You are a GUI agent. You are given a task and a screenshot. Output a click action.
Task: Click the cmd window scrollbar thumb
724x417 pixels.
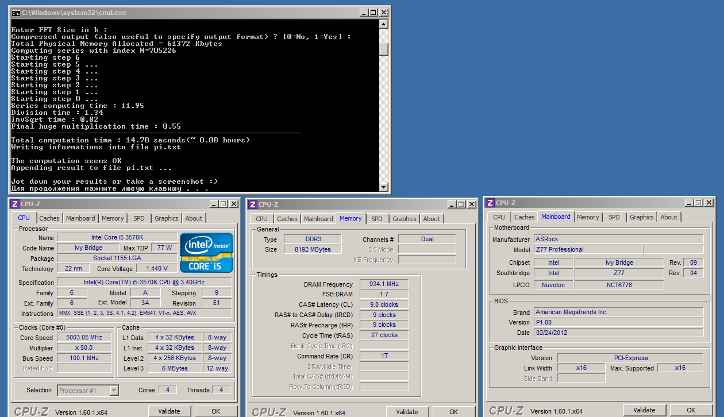[x=384, y=49]
